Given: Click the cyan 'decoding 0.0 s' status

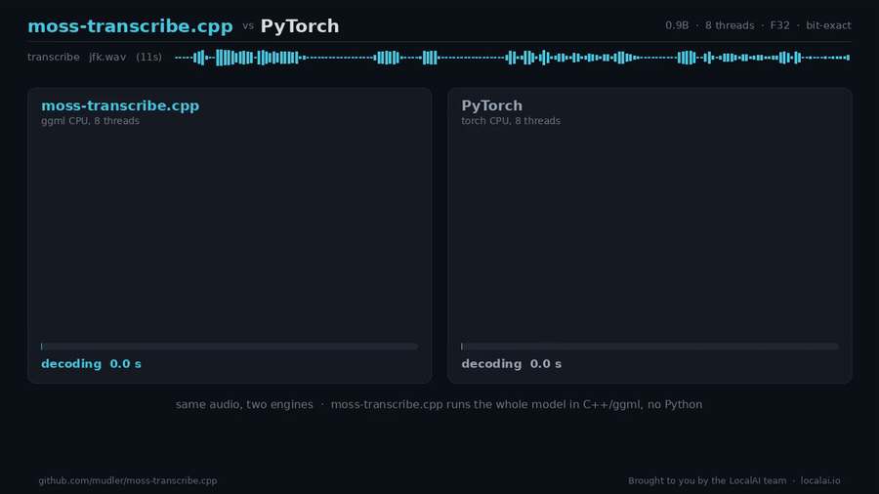Looking at the screenshot, I should 91,364.
